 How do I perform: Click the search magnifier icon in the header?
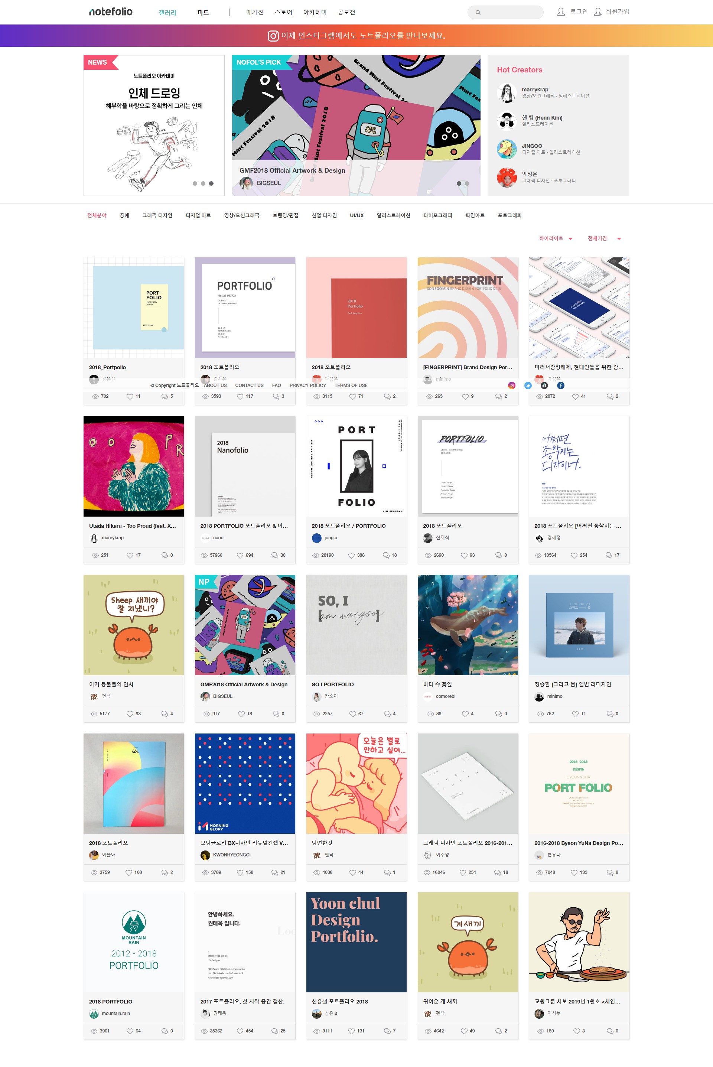478,12
